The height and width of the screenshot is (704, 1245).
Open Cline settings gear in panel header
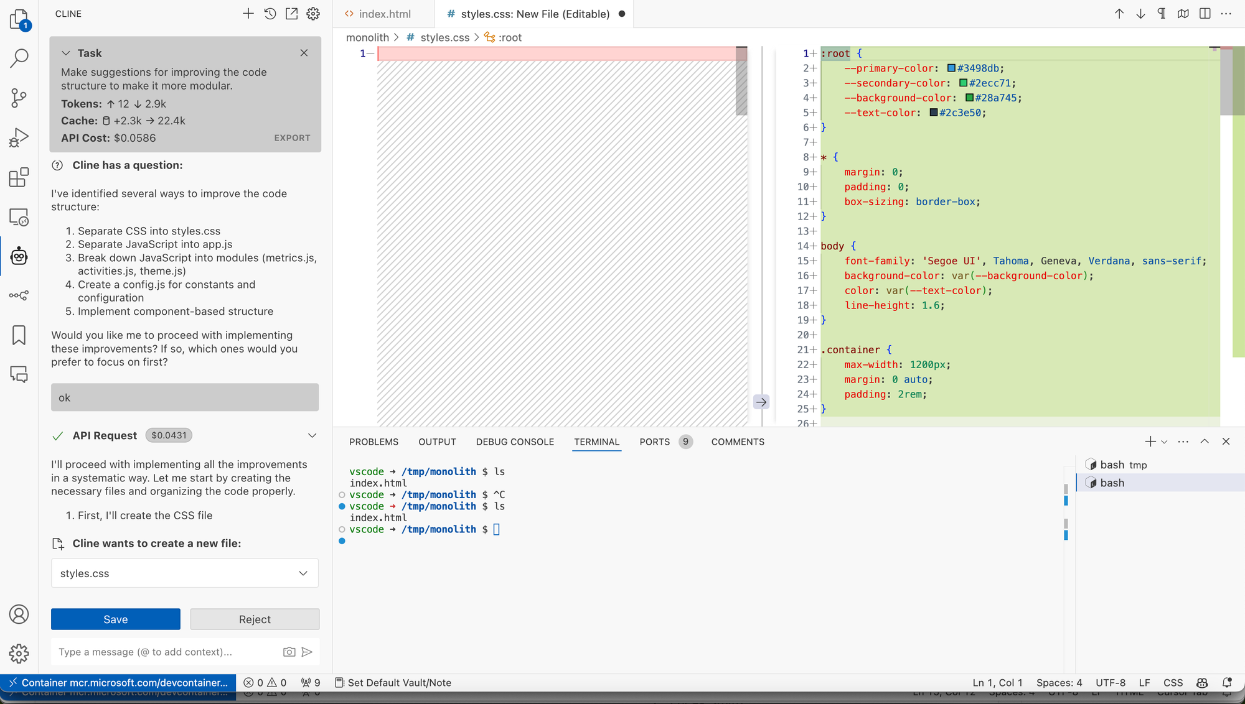coord(313,14)
